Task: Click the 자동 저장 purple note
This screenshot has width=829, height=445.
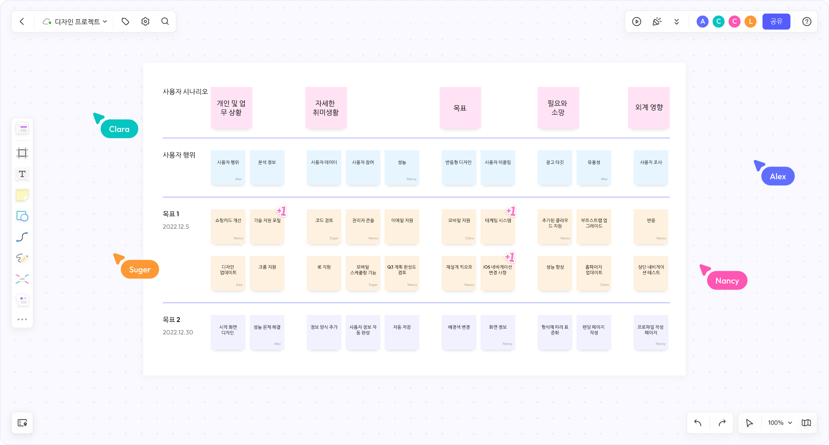Action: point(402,332)
